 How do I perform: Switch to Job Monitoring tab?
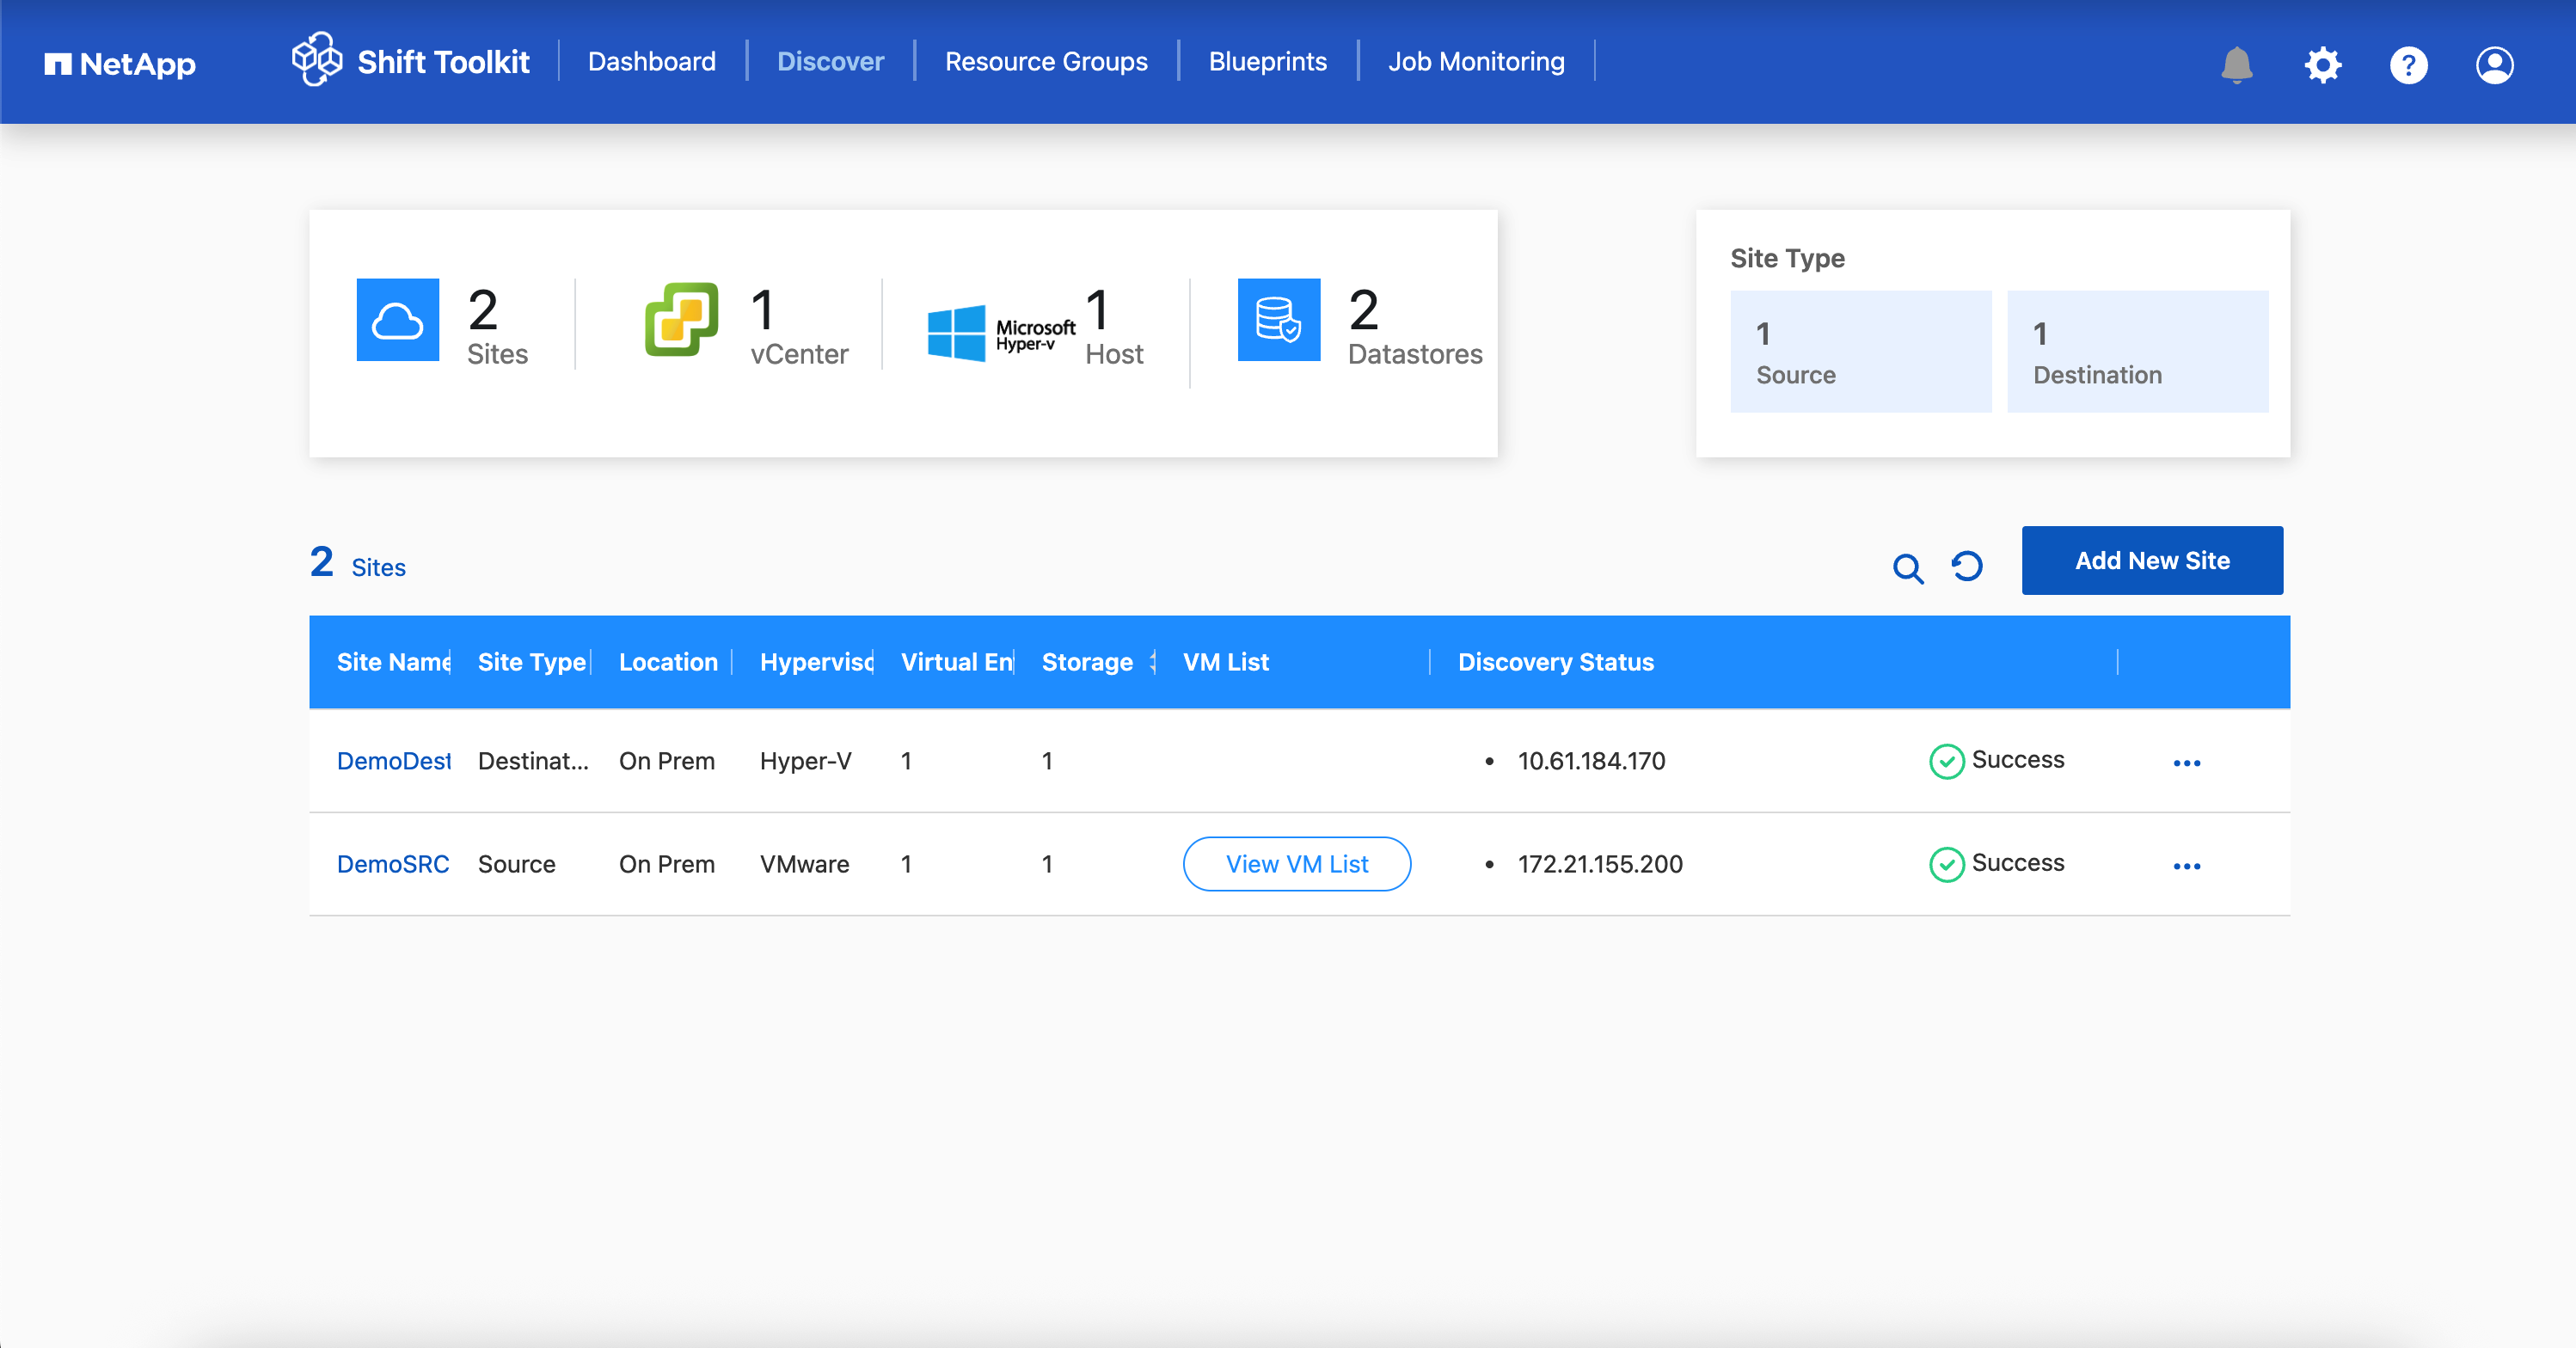[1475, 62]
